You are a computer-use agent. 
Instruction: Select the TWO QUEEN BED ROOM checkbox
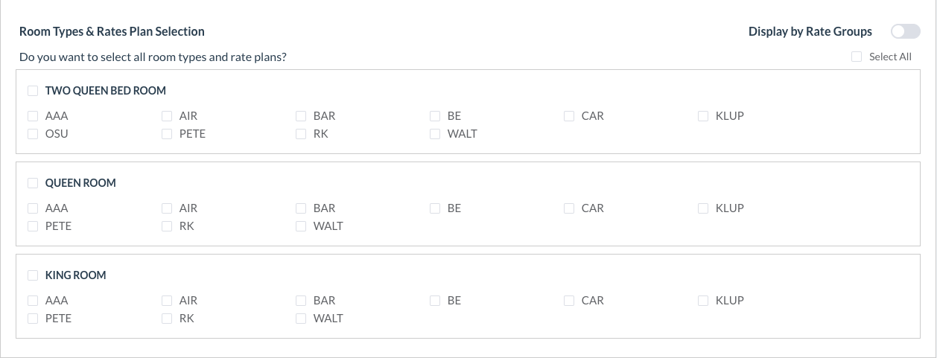[x=33, y=91]
